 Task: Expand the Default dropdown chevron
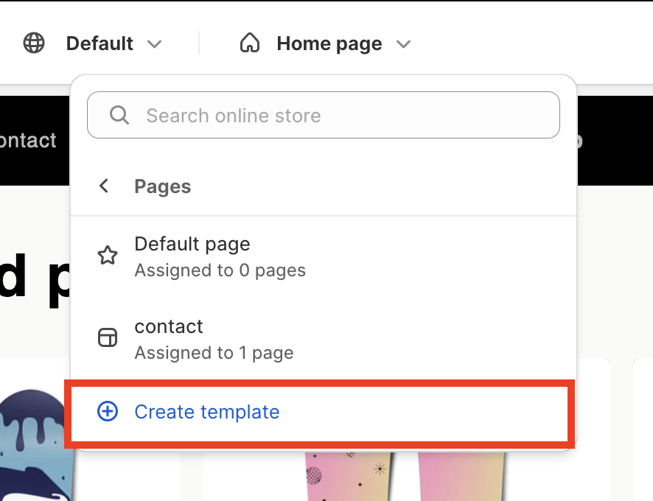coord(154,44)
